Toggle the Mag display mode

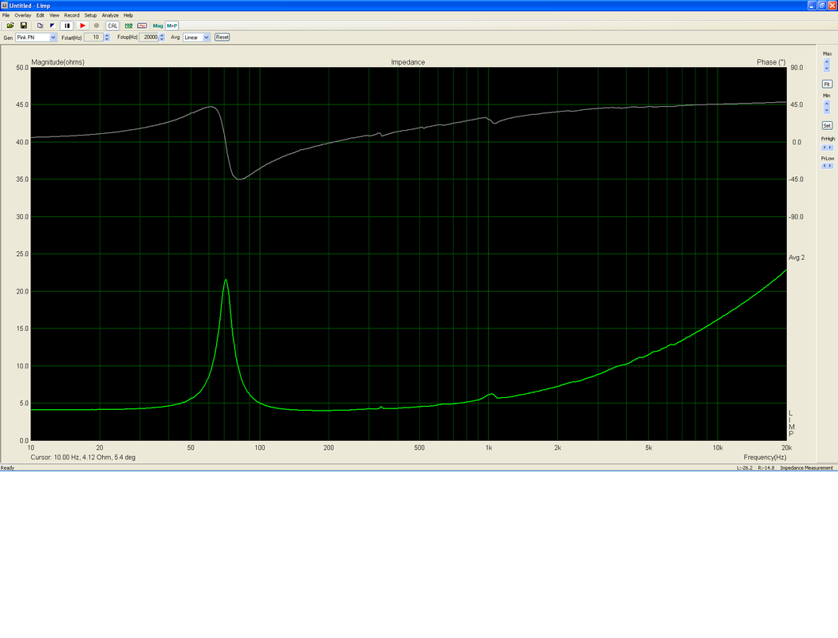pos(158,26)
